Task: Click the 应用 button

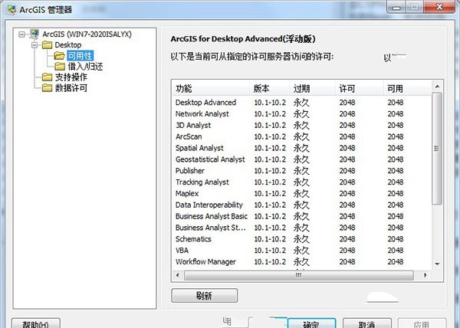Action: click(421, 323)
